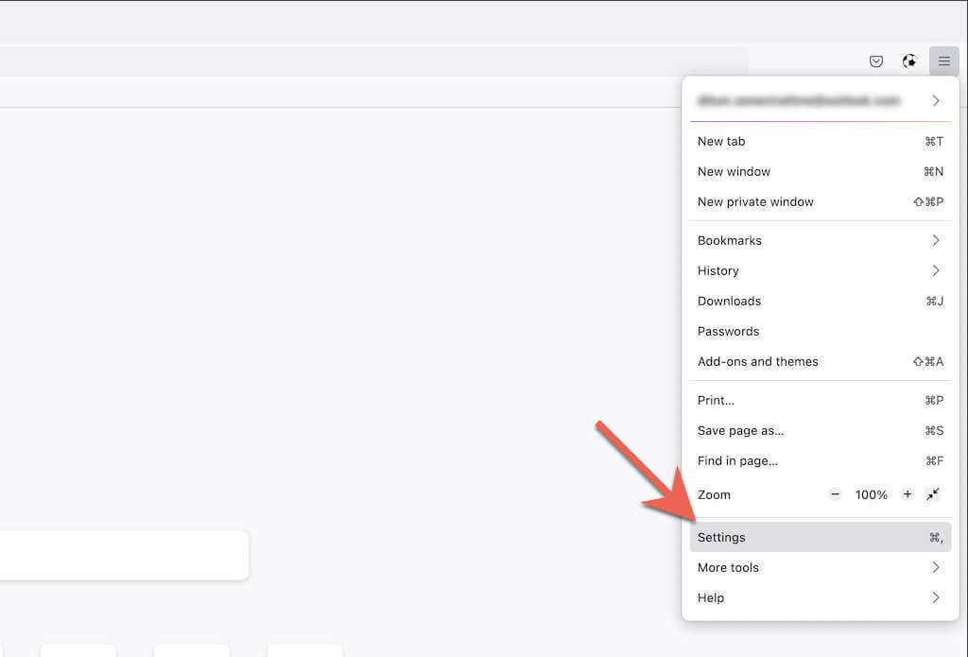Choose New window menu item
This screenshot has height=657, width=968.
point(820,172)
